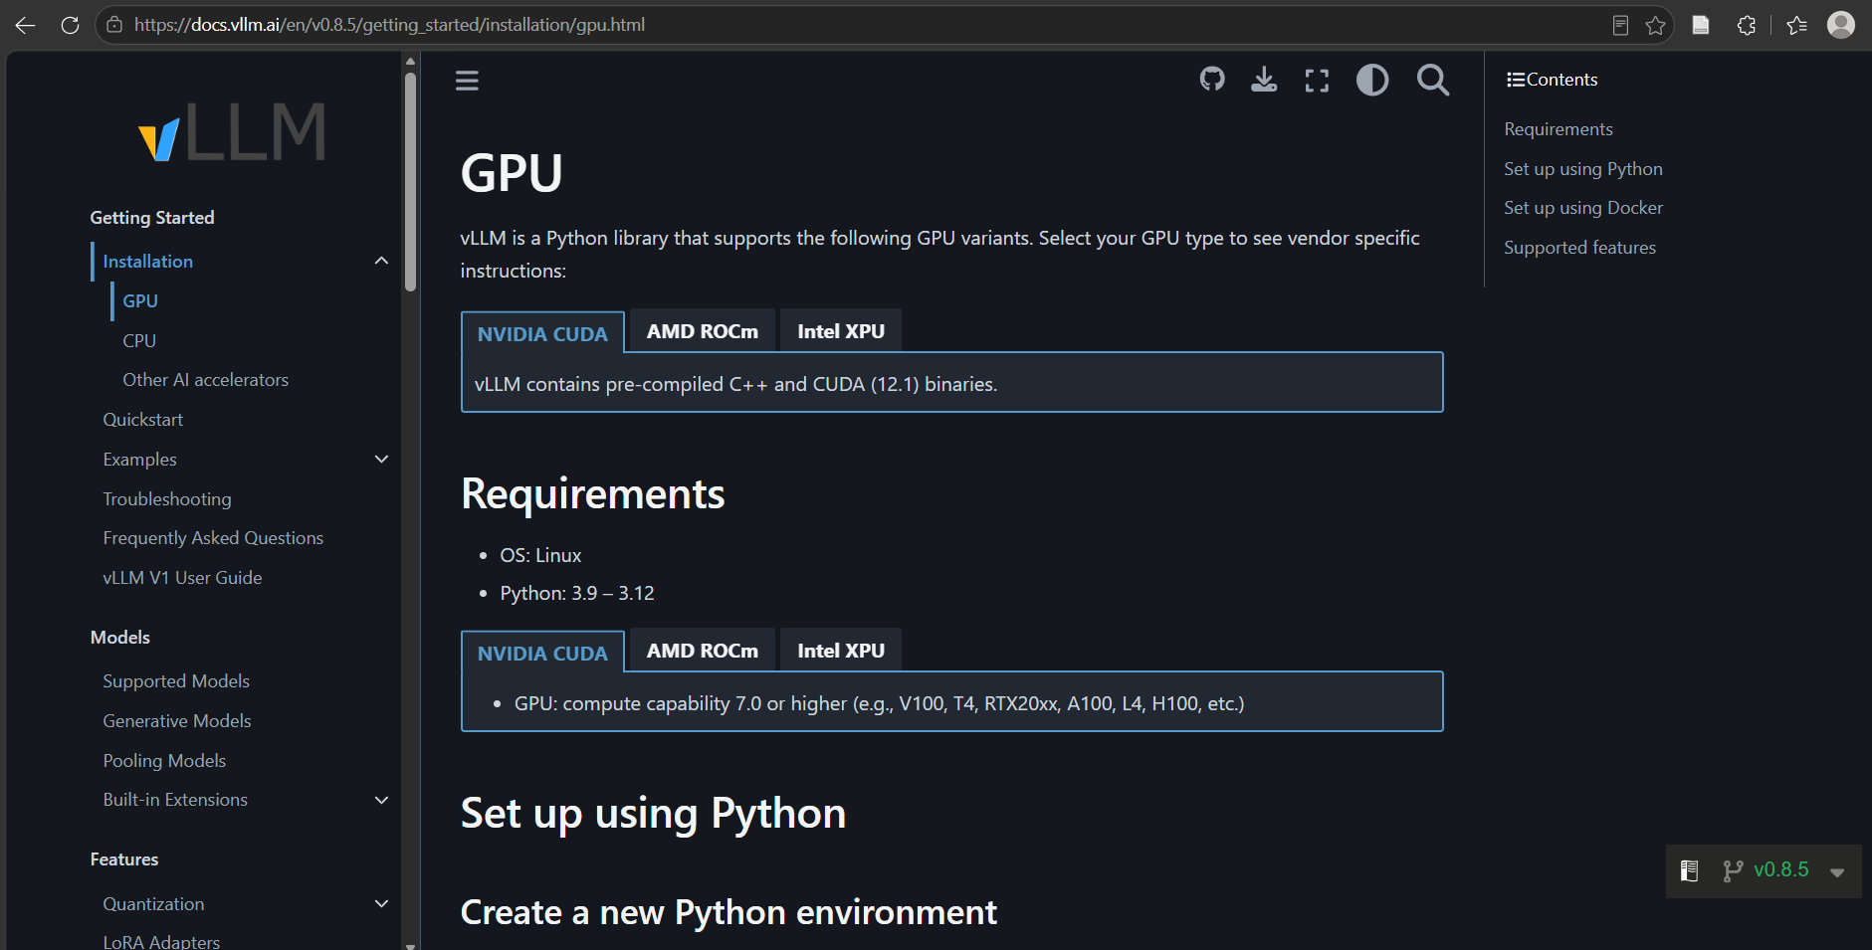The width and height of the screenshot is (1872, 950).
Task: Expand the Examples section
Action: (381, 459)
